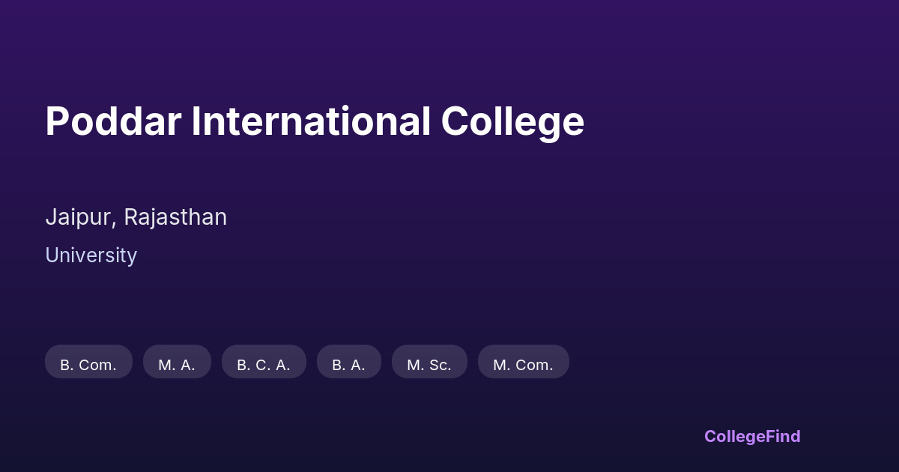Screen dimensions: 899x472
Task: Click the 'C.' letter in B. C. A. chip
Action: (x=264, y=365)
